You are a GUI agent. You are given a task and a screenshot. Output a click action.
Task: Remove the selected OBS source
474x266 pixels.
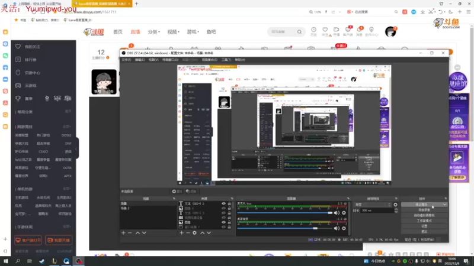point(188,233)
